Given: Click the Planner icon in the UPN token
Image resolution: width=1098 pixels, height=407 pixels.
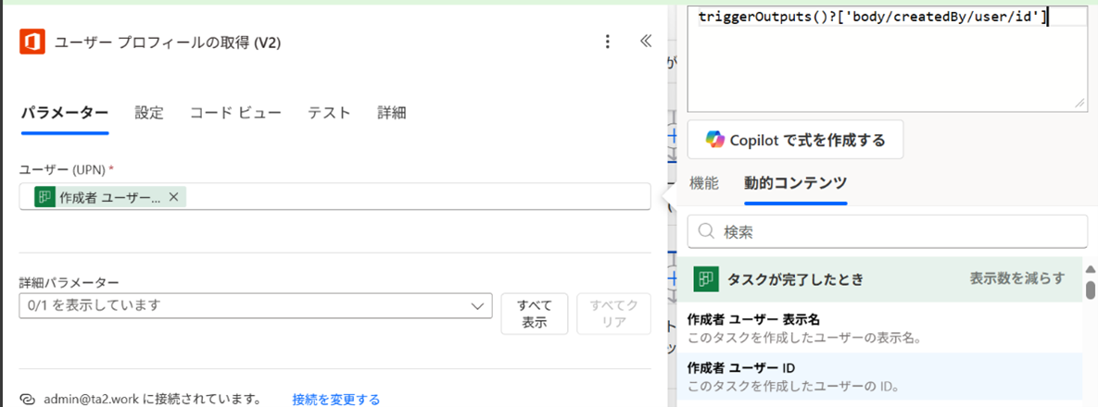Looking at the screenshot, I should click(x=45, y=197).
